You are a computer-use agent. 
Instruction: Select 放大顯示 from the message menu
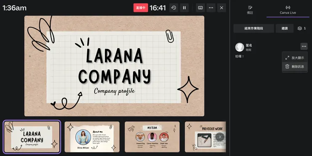pos(295,58)
